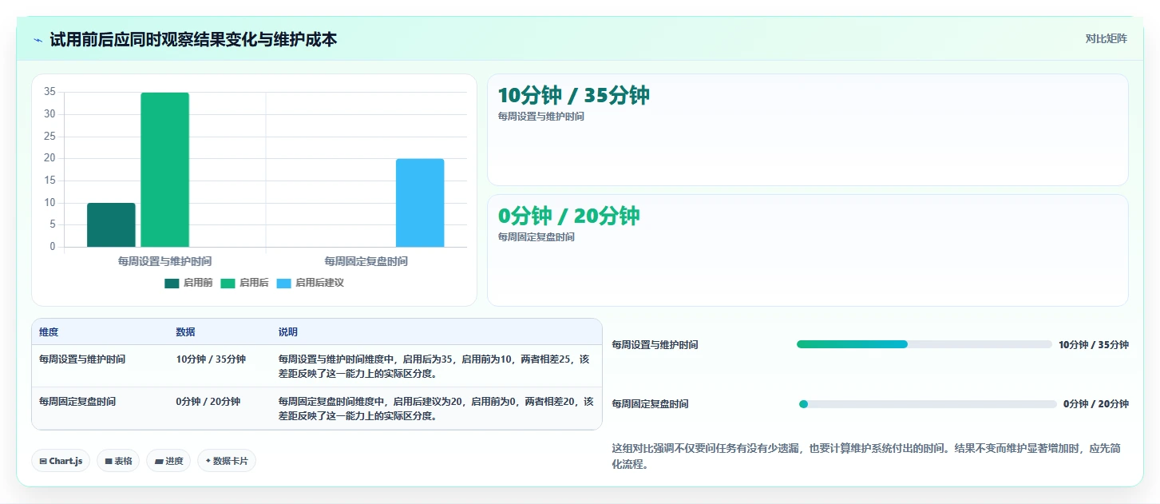Screen dimensions: 1160x504
Task: Click the y-axis tick label 35
Action: point(49,92)
